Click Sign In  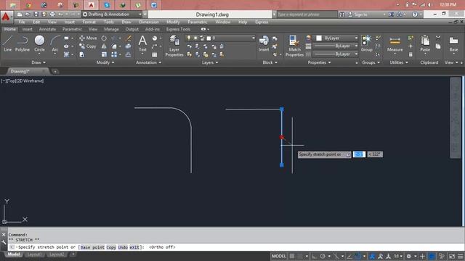point(357,14)
